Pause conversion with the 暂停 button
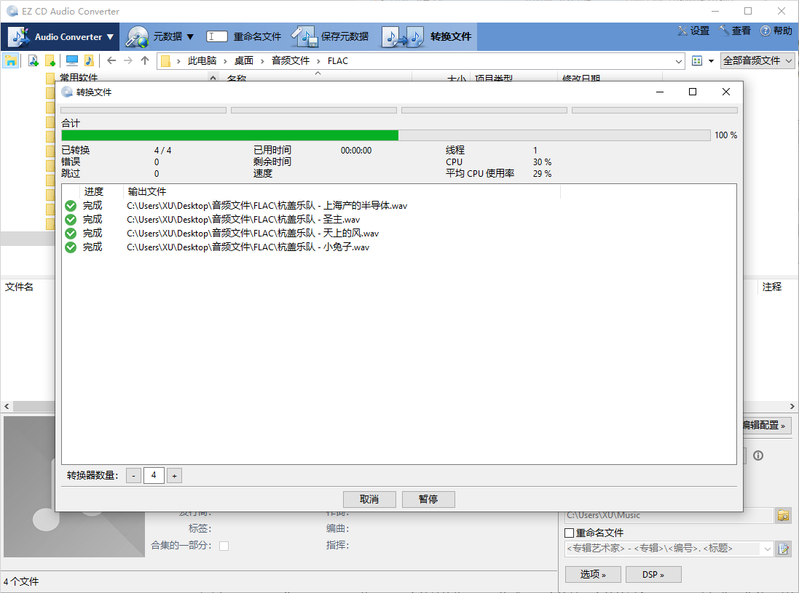 [x=428, y=499]
